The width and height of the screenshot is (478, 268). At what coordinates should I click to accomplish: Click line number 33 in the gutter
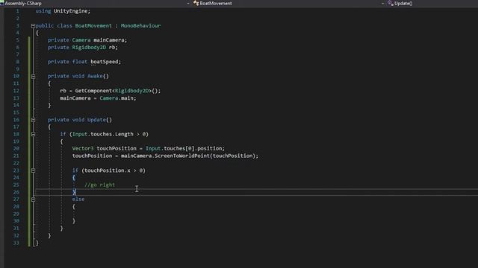(x=16, y=243)
